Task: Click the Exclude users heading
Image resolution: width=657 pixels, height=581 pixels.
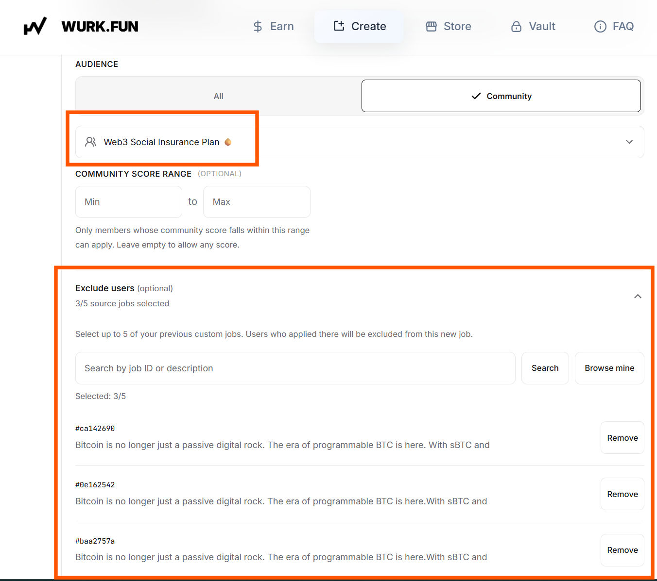Action: pos(105,288)
